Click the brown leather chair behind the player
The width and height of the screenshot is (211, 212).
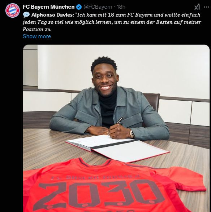click(x=152, y=101)
